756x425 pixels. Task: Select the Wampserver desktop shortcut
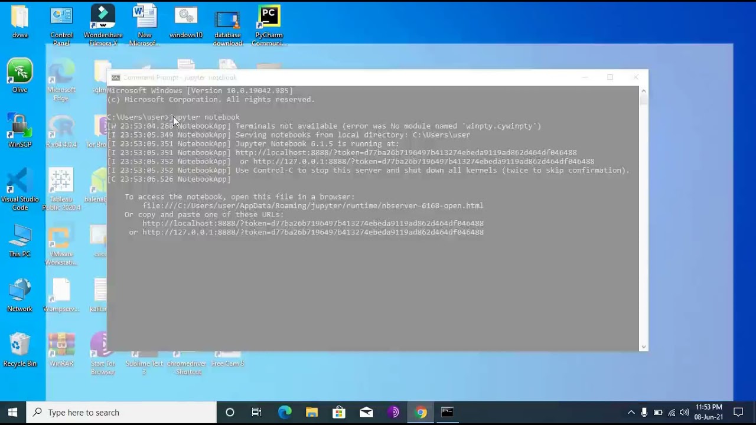(61, 296)
